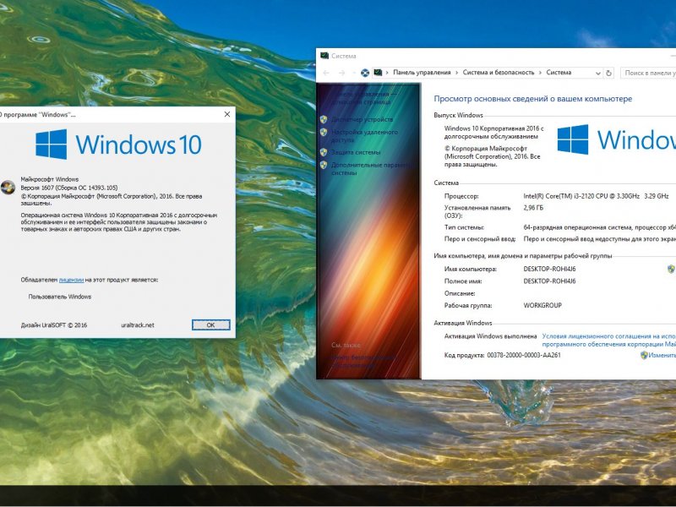
Task: Open Диспетчер устройств link
Action: pos(363,119)
